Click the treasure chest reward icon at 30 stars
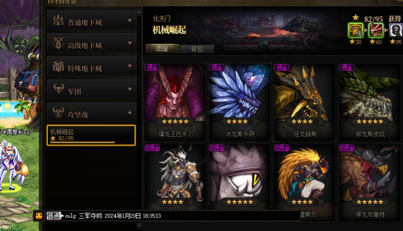Viewport: 403px width, 231px height. (355, 30)
